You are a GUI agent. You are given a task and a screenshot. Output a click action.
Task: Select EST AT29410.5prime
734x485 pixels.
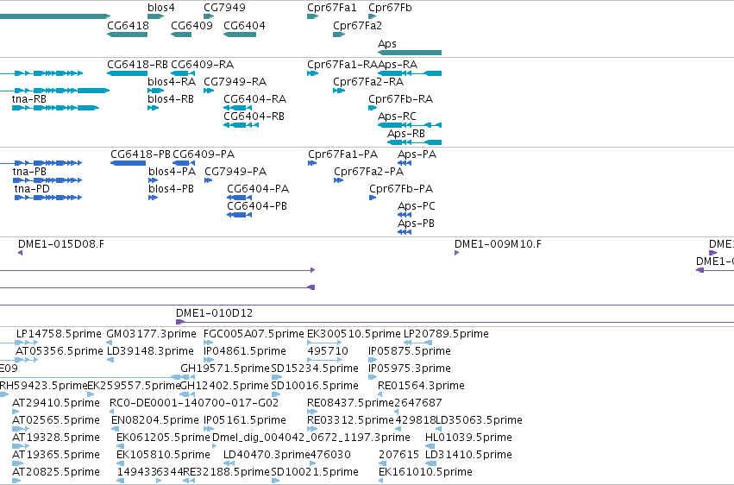tap(56, 403)
